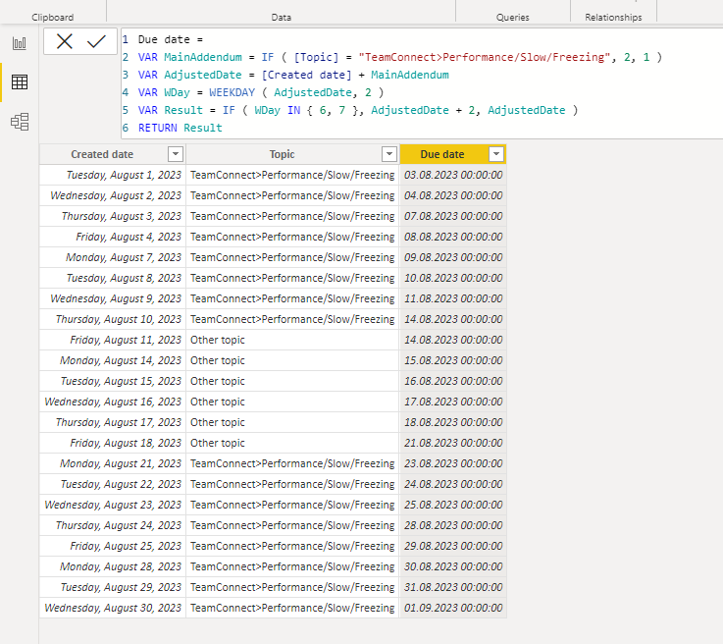
Task: Open the Model view icon
Action: click(x=20, y=122)
